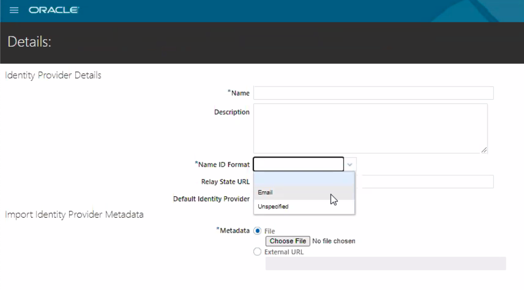
Task: Open the hamburger navigation menu
Action: coord(14,10)
